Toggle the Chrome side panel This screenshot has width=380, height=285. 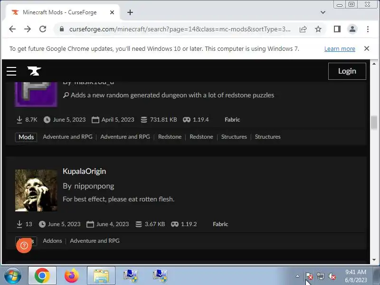click(x=337, y=29)
